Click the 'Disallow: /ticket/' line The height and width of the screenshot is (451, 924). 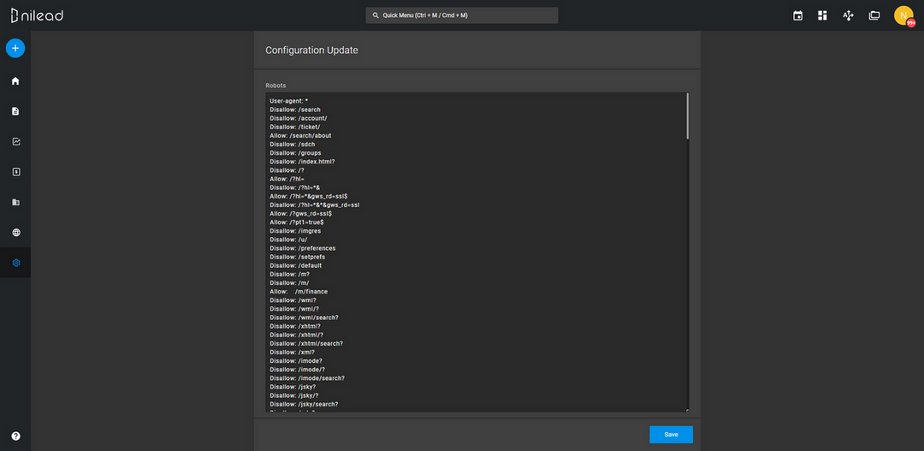click(x=295, y=127)
